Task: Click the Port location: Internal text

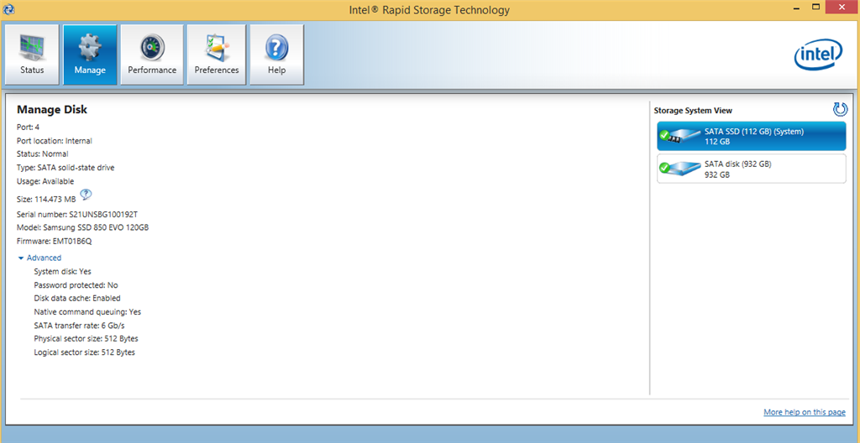Action: point(55,140)
